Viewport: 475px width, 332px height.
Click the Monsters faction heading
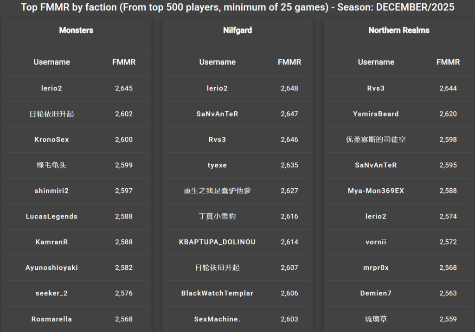(x=76, y=30)
